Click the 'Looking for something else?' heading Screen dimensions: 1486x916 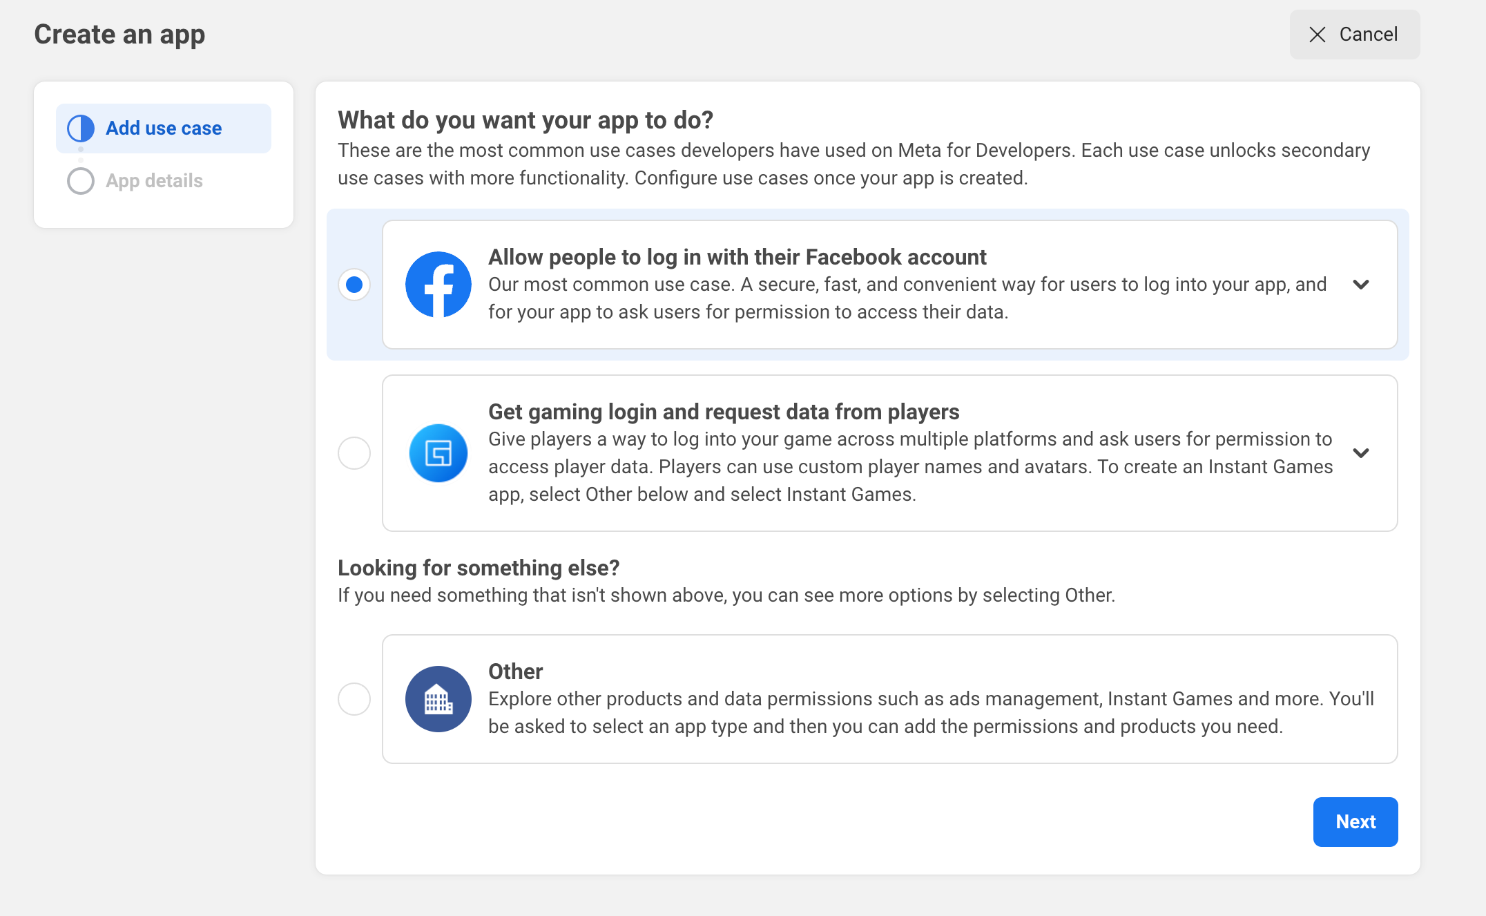coord(479,568)
